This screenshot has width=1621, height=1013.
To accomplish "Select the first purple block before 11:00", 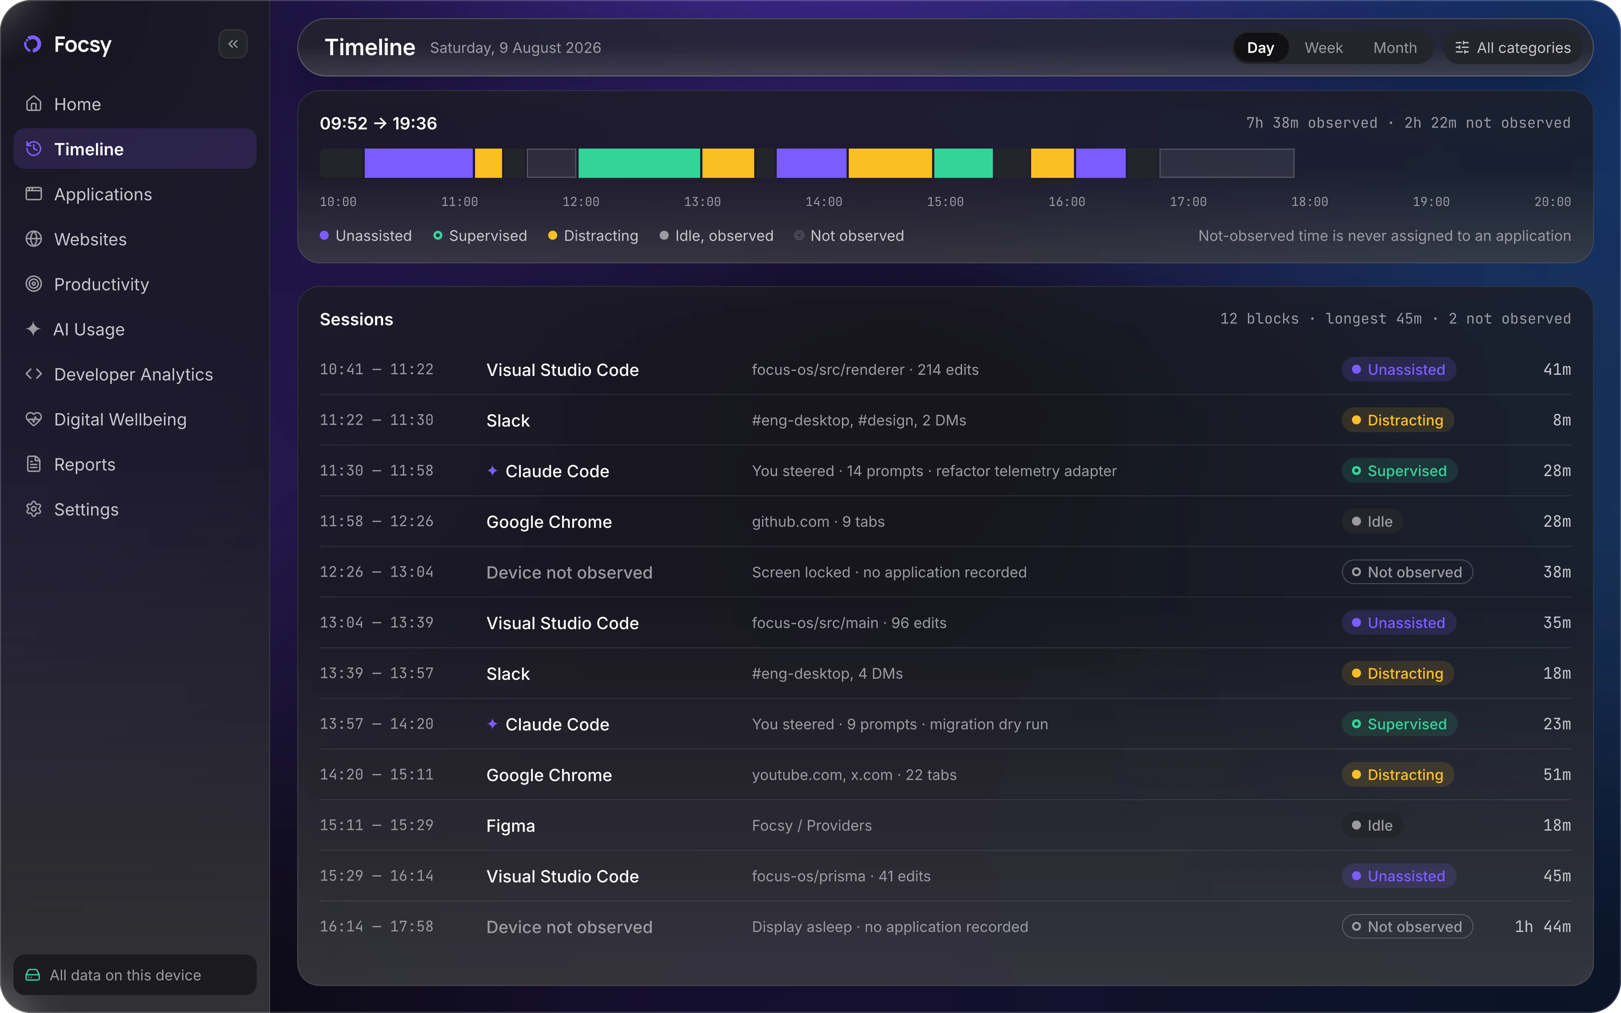I will point(419,163).
